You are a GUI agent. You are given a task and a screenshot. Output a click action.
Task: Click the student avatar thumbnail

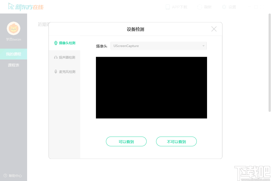13,28
